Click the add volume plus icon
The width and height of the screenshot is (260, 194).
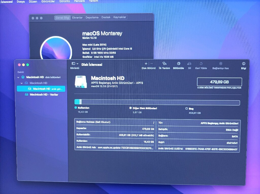(x=146, y=64)
